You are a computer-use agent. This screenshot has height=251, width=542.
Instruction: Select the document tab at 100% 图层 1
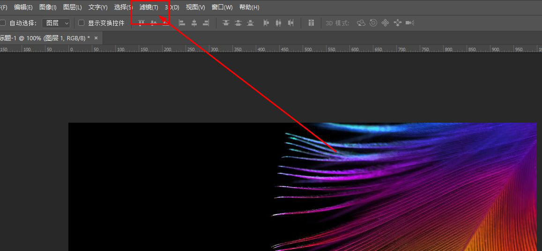tap(45, 38)
